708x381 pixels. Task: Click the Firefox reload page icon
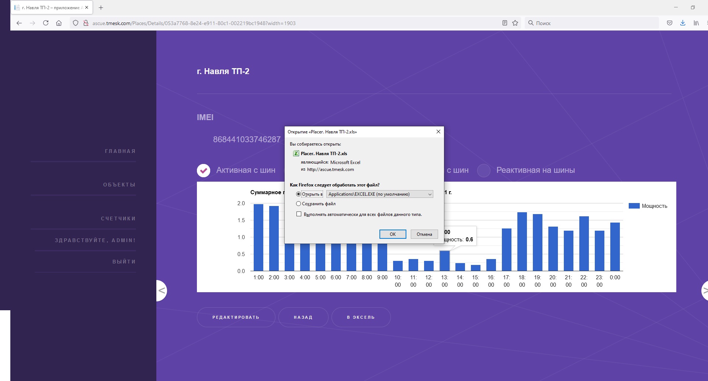click(x=46, y=23)
